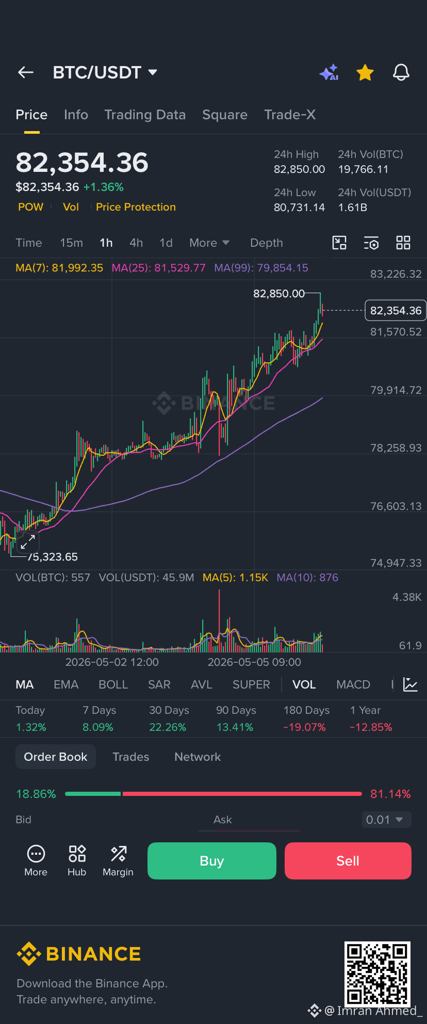The image size is (427, 1024).
Task: Open the Hub icon
Action: pyautogui.click(x=77, y=860)
